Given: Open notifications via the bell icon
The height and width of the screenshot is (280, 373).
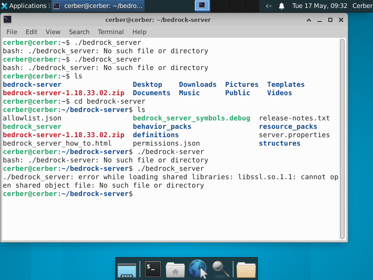Looking at the screenshot, I should click(x=282, y=6).
